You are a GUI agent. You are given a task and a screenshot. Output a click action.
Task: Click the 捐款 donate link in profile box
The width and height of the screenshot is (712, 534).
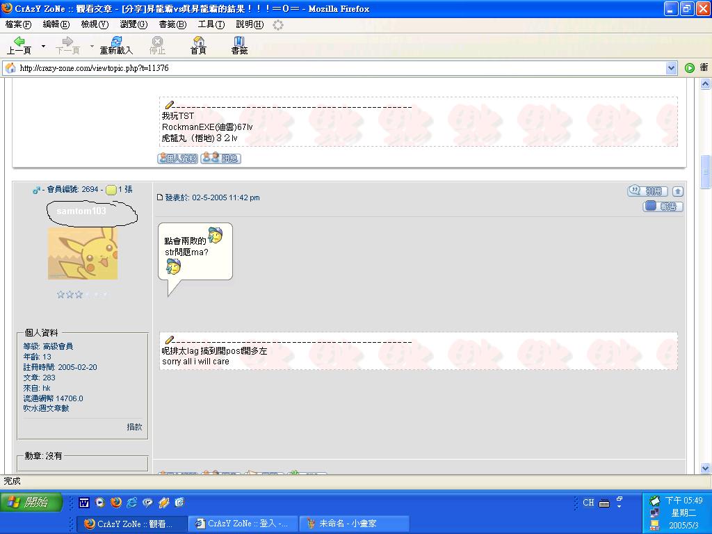point(134,427)
